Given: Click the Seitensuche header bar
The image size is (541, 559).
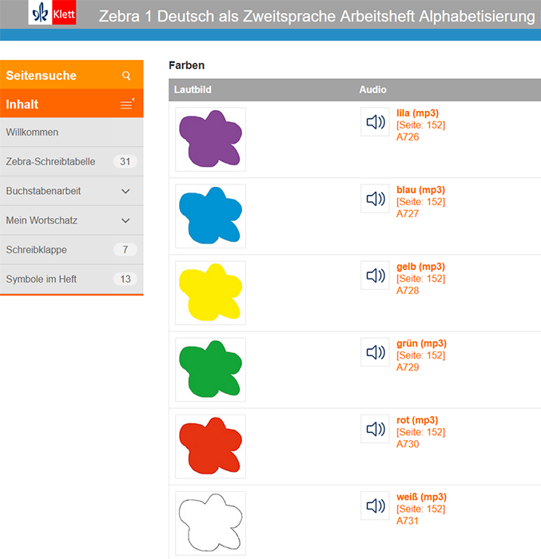Looking at the screenshot, I should (x=72, y=74).
